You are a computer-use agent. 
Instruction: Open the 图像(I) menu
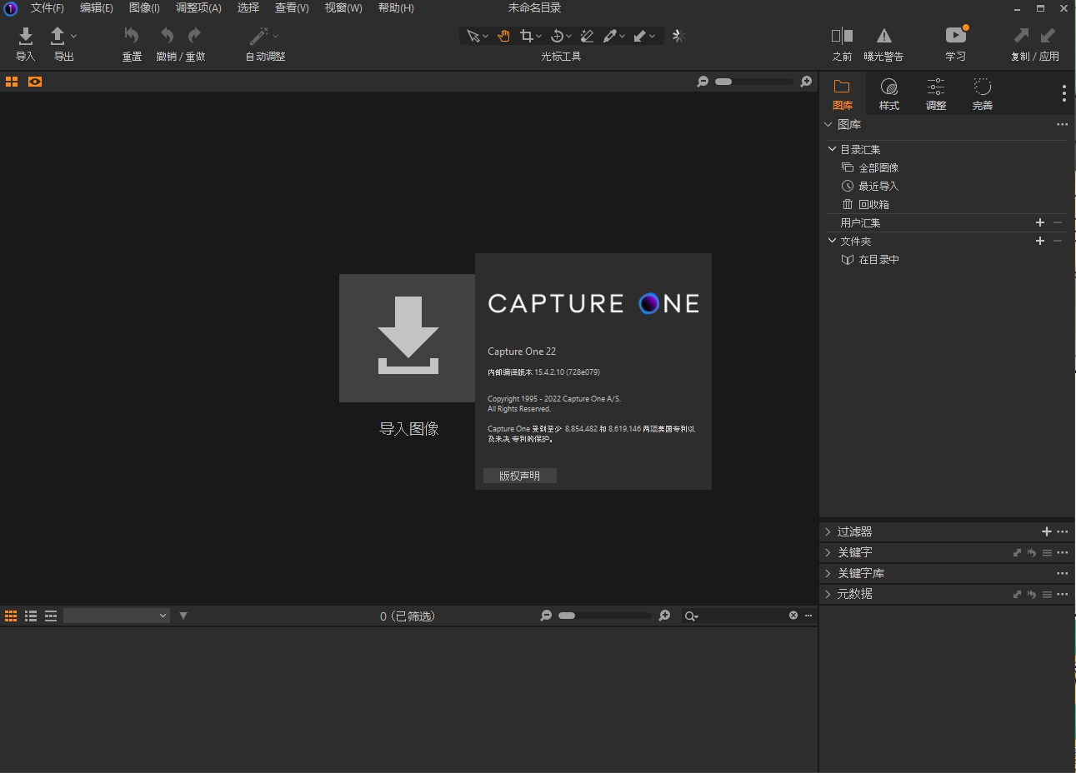[x=143, y=8]
